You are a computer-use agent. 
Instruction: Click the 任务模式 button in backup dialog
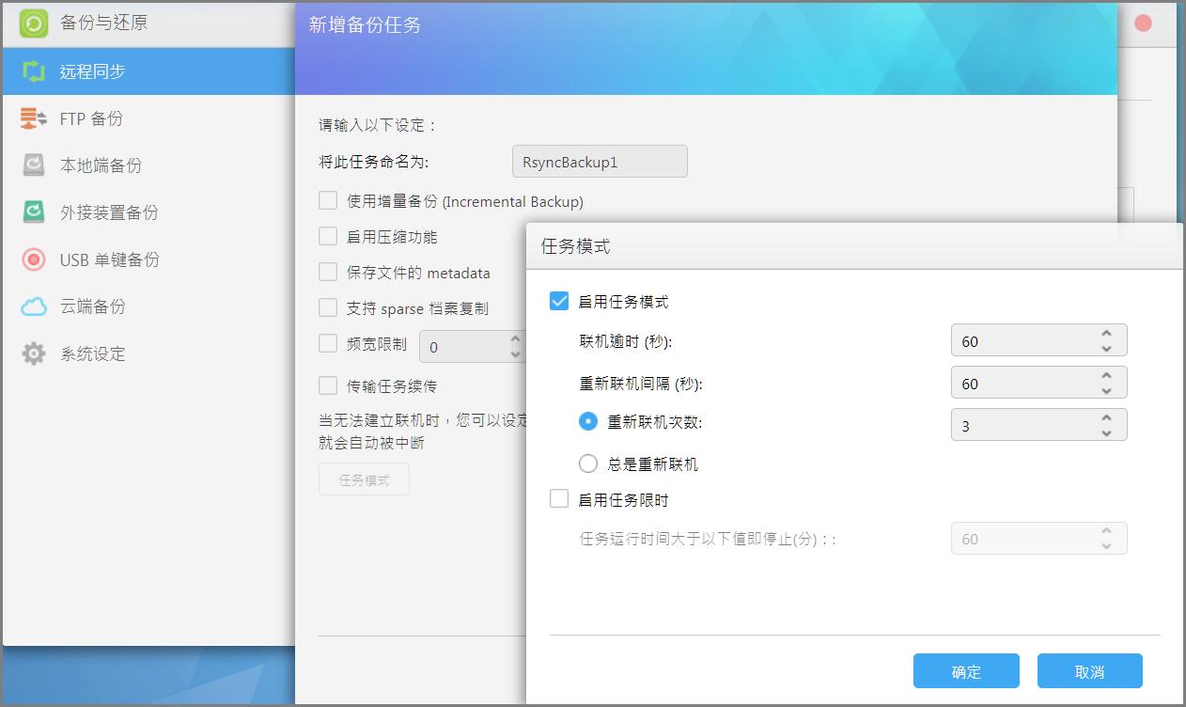[364, 479]
